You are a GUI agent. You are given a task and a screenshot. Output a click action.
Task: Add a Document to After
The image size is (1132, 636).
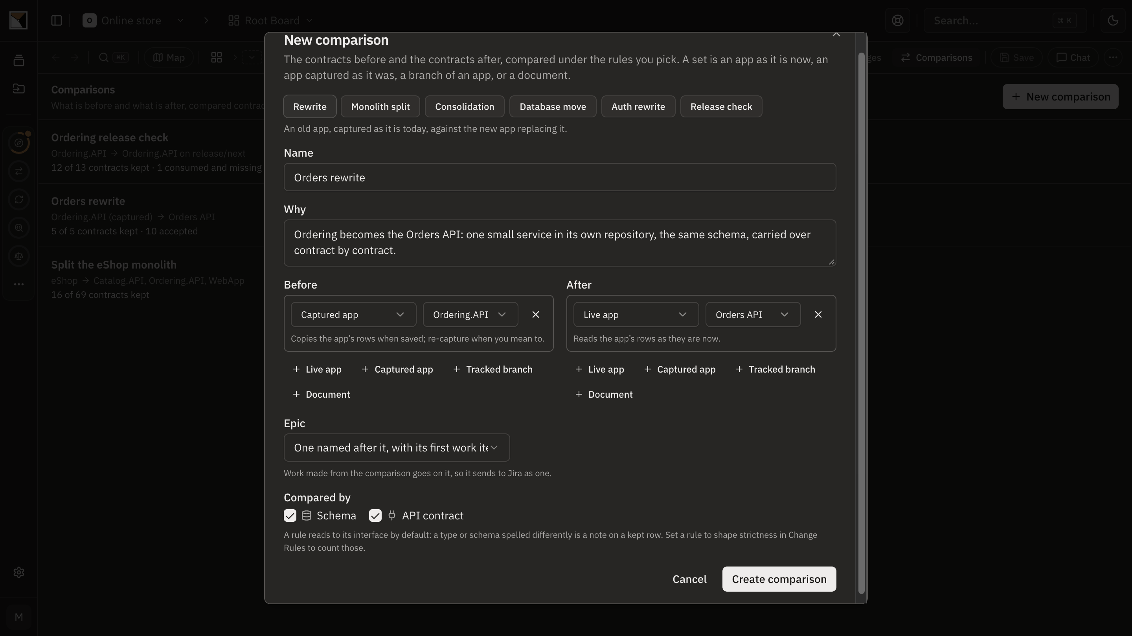pyautogui.click(x=604, y=395)
